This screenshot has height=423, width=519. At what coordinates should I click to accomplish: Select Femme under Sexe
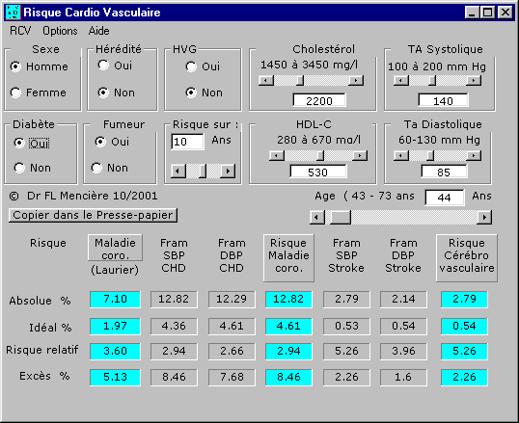15,93
